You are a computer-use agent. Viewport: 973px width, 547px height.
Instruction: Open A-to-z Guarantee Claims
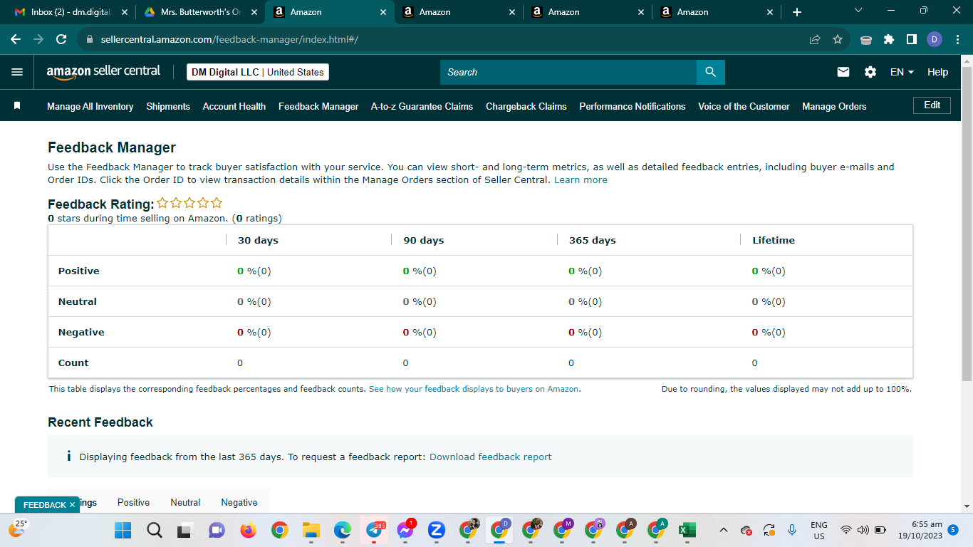point(422,106)
